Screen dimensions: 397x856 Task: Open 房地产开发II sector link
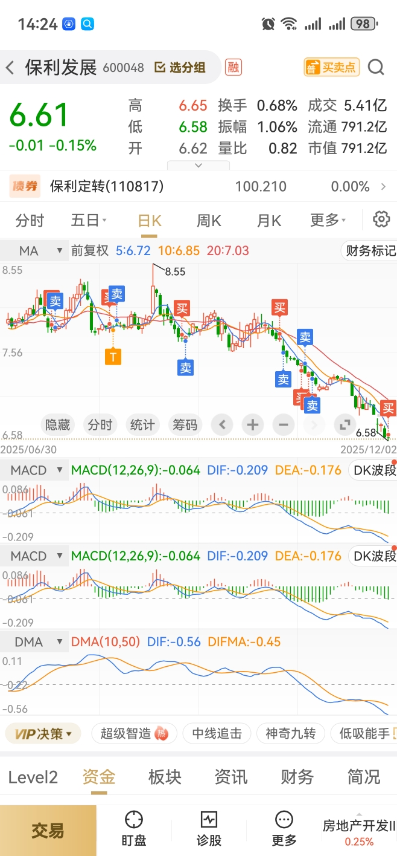pyautogui.click(x=359, y=832)
